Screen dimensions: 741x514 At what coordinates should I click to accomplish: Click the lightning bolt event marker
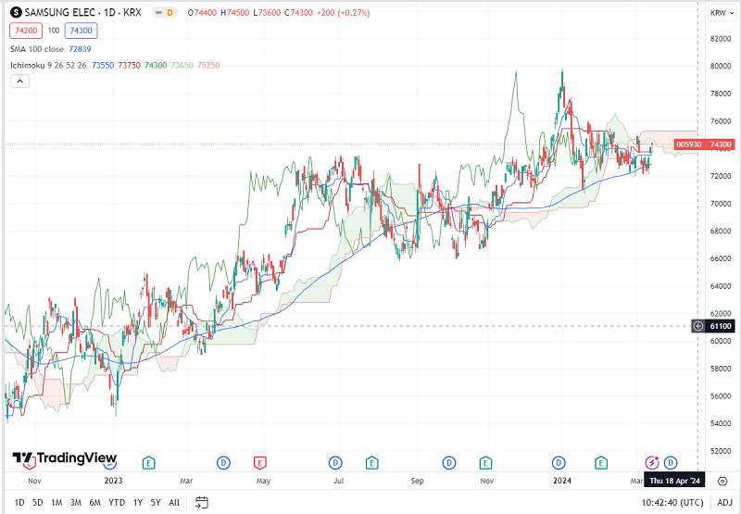[651, 462]
